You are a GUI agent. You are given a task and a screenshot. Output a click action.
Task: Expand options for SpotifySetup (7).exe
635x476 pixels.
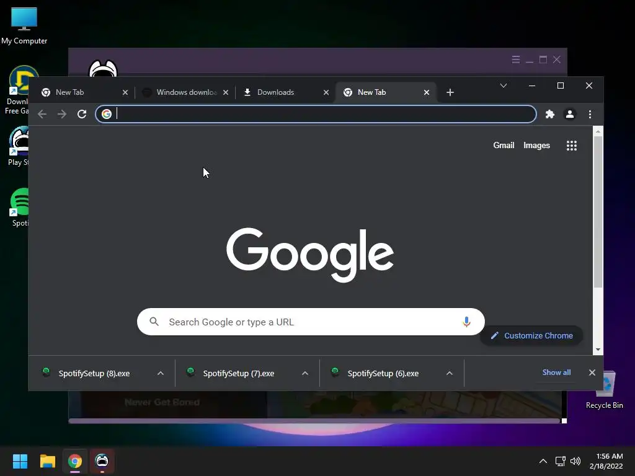pyautogui.click(x=305, y=373)
